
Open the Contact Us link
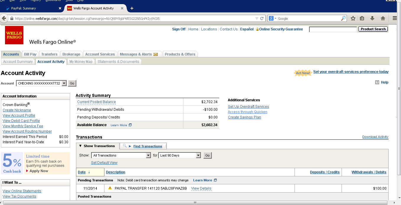coord(229,29)
